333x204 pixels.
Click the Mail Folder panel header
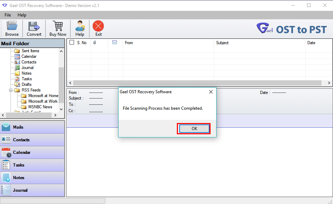point(32,43)
